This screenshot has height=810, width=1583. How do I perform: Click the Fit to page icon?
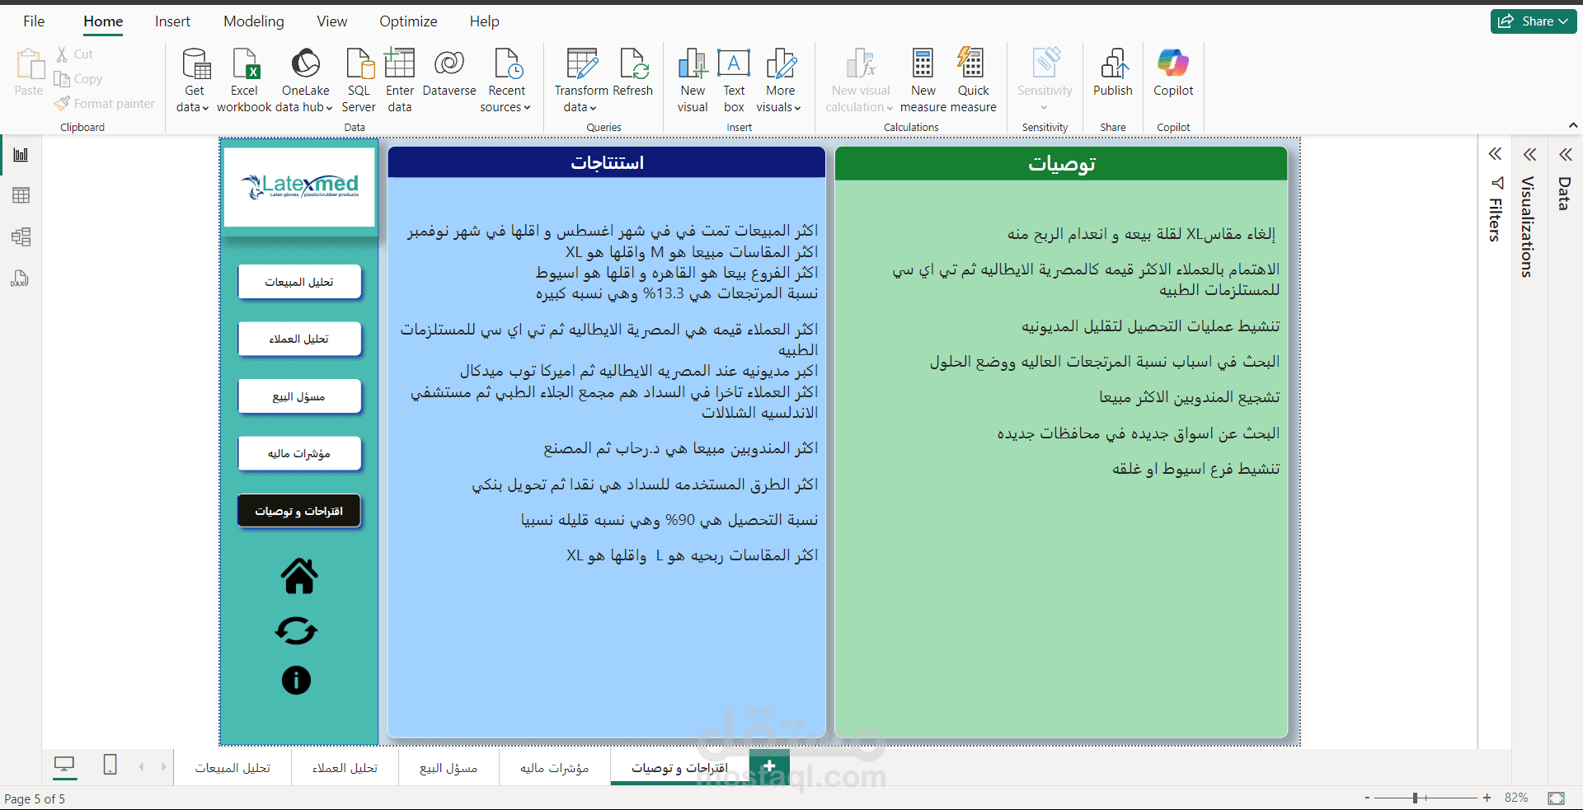pos(1556,798)
